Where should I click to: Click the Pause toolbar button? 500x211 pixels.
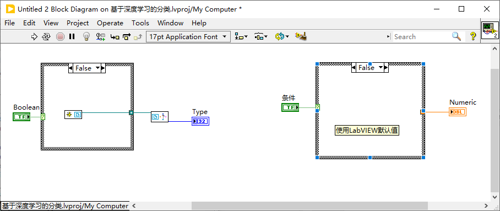coord(72,37)
